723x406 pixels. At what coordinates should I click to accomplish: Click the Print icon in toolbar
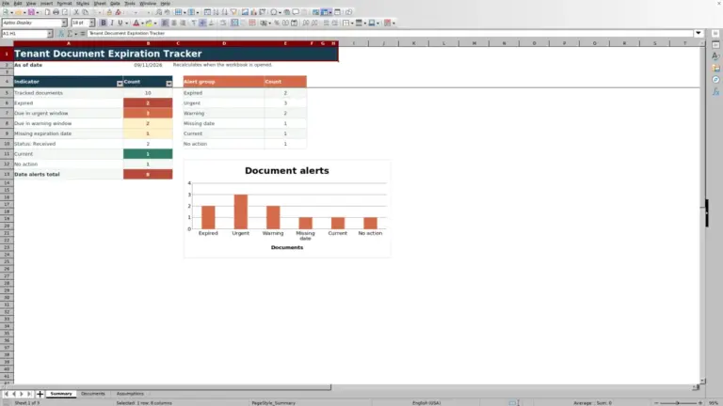click(x=56, y=12)
